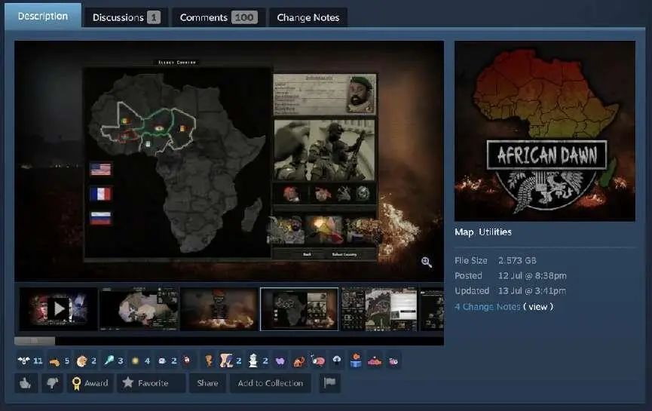Open the Utilities tag link
This screenshot has height=411, width=652.
coord(494,232)
